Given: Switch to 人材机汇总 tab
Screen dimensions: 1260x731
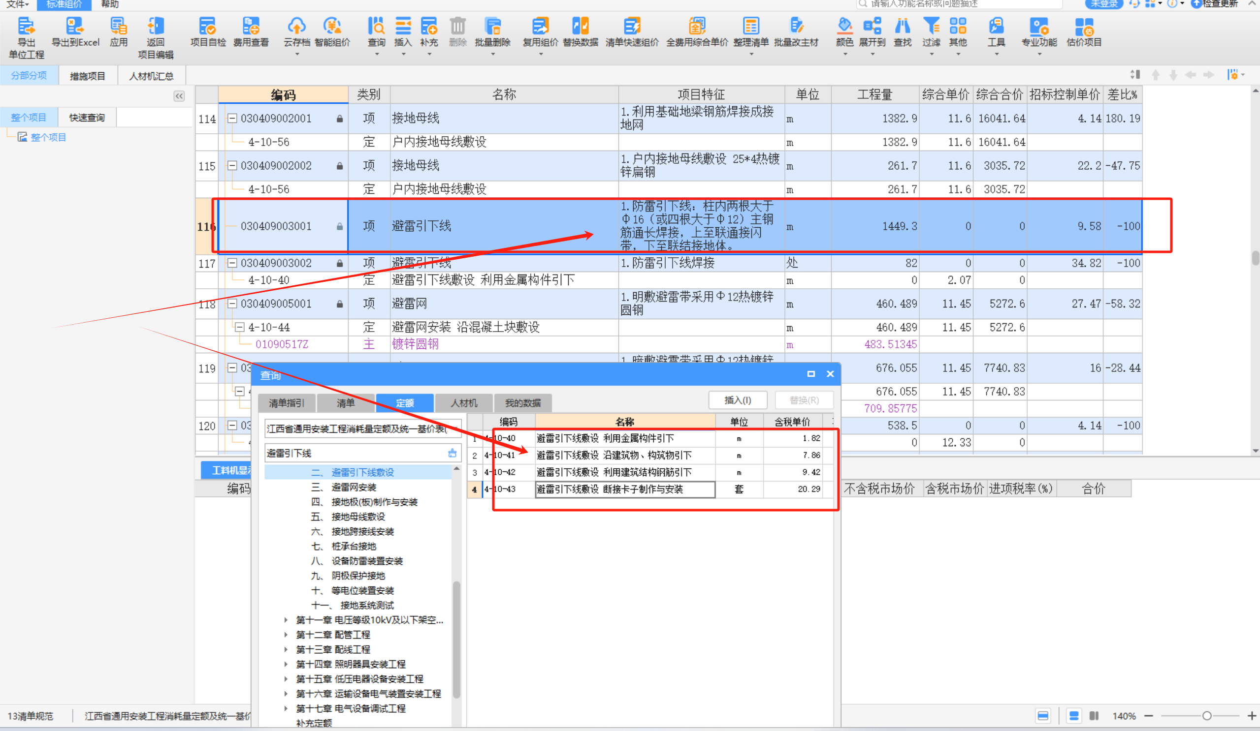Looking at the screenshot, I should [x=152, y=76].
